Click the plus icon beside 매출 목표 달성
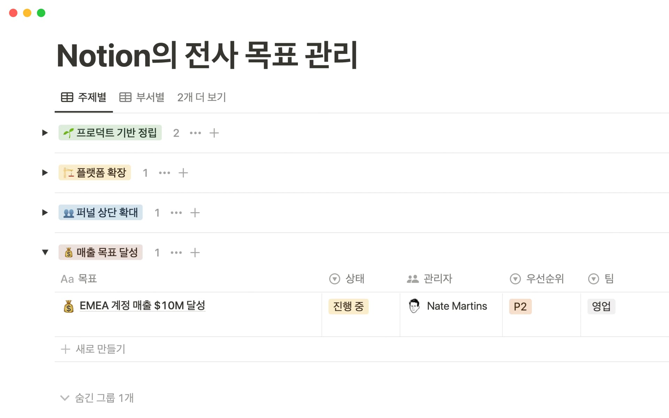This screenshot has height=418, width=669. 195,253
